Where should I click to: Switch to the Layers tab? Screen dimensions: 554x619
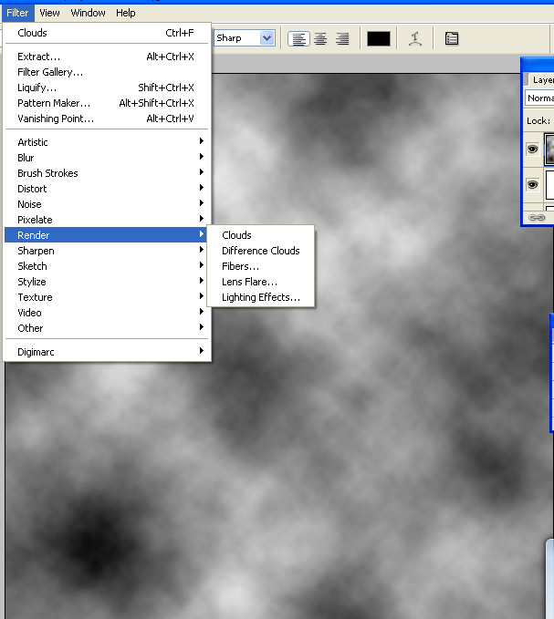(542, 79)
